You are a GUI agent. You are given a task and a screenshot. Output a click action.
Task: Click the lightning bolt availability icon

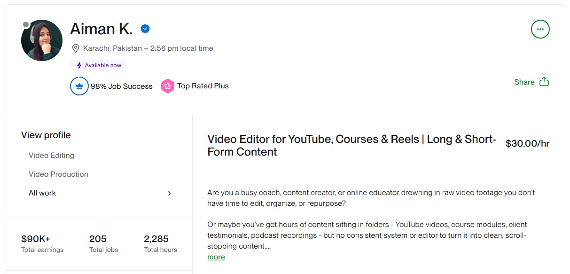[x=79, y=65]
